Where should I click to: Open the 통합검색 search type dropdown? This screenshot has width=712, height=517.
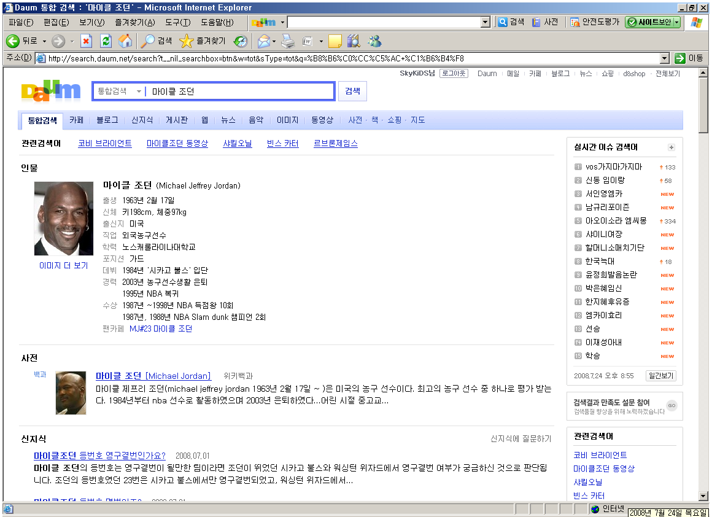click(x=139, y=91)
